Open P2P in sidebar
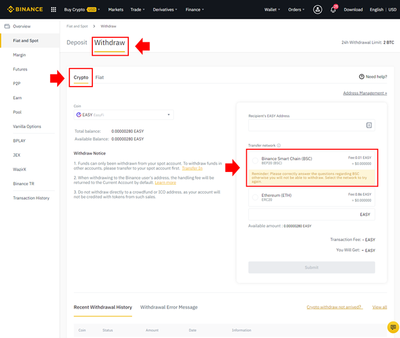 [17, 83]
